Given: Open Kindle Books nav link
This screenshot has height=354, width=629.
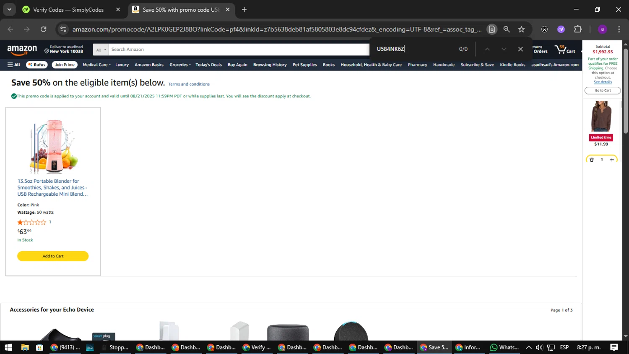Looking at the screenshot, I should tap(512, 65).
